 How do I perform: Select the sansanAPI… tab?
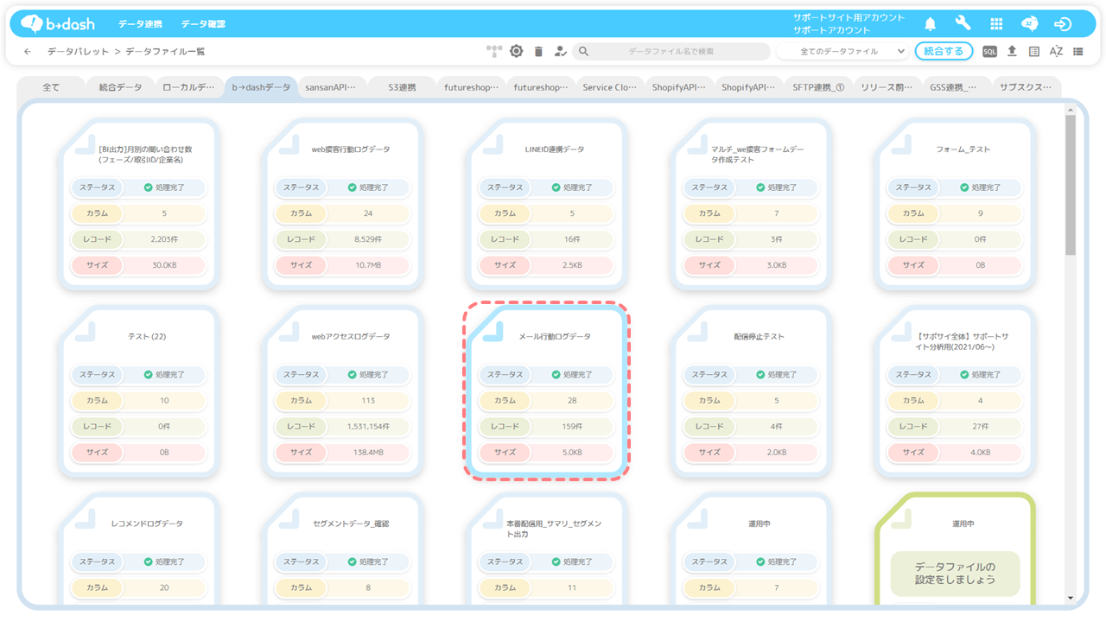(331, 87)
